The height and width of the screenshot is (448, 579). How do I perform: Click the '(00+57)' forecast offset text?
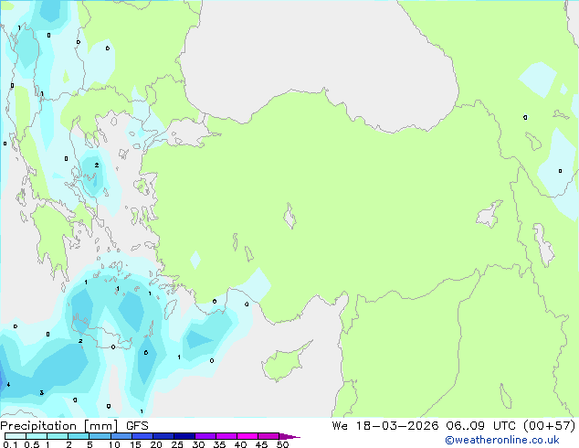[550, 426]
